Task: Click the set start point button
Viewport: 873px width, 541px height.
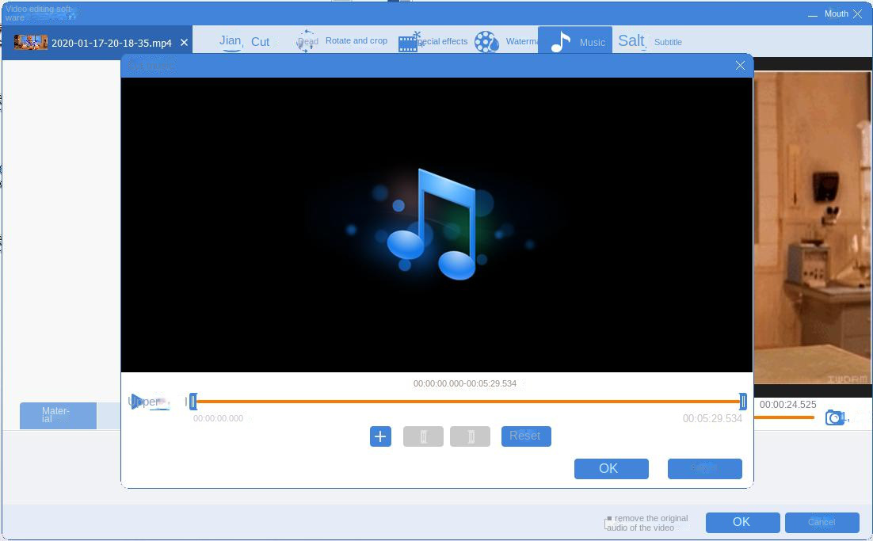Action: click(x=423, y=436)
